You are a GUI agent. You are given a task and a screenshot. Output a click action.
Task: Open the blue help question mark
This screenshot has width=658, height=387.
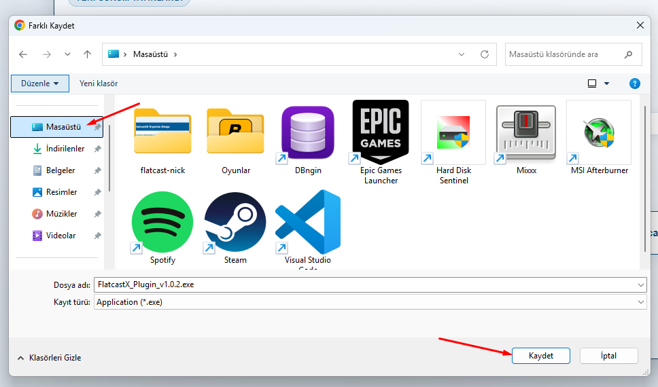coord(634,84)
